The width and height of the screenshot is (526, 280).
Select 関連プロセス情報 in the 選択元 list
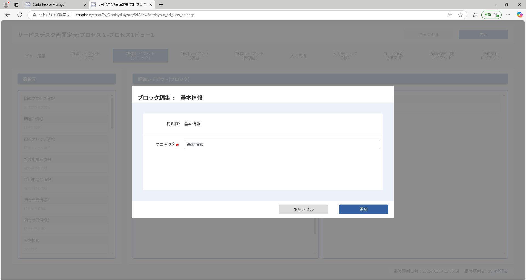click(65, 103)
